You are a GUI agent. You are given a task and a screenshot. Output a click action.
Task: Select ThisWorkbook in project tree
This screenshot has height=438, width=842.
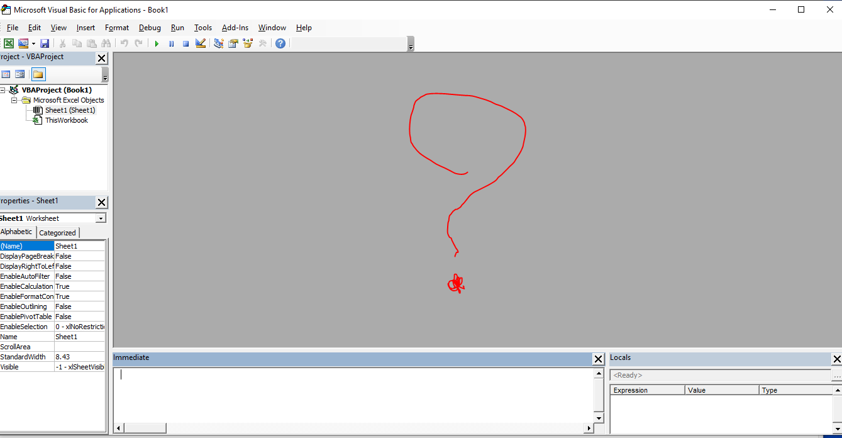point(66,120)
